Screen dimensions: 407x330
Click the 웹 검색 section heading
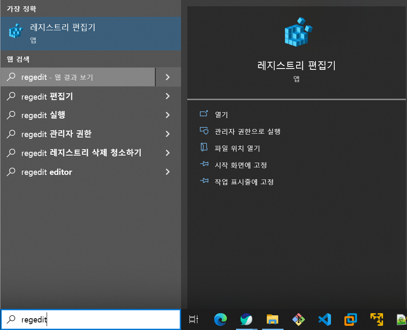[18, 59]
